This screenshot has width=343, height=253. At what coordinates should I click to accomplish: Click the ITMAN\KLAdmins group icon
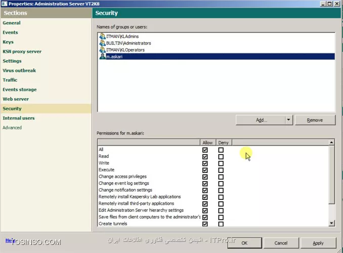point(102,36)
